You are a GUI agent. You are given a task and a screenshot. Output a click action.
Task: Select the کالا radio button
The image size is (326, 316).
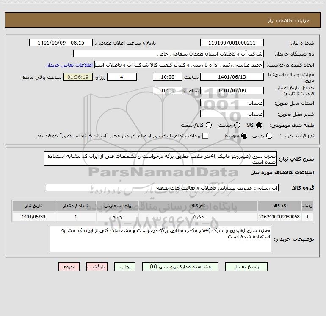point(259,125)
